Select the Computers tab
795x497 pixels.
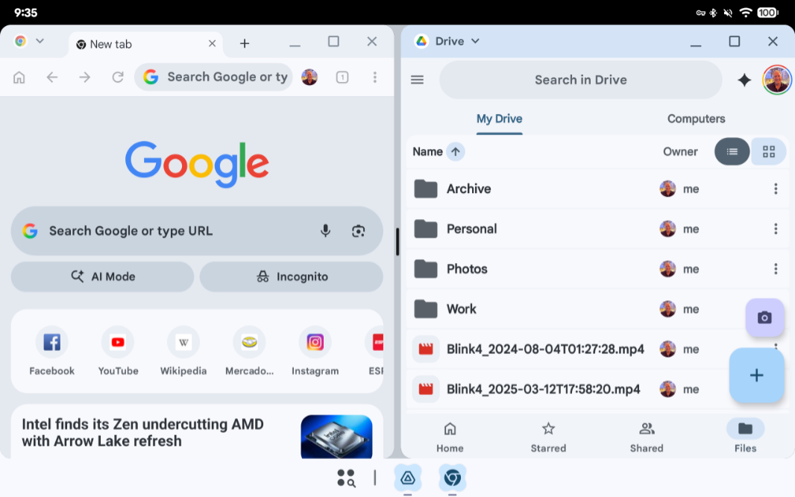pos(696,118)
